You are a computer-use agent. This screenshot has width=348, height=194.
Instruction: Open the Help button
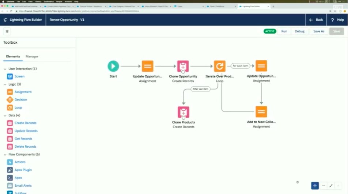tap(337, 20)
